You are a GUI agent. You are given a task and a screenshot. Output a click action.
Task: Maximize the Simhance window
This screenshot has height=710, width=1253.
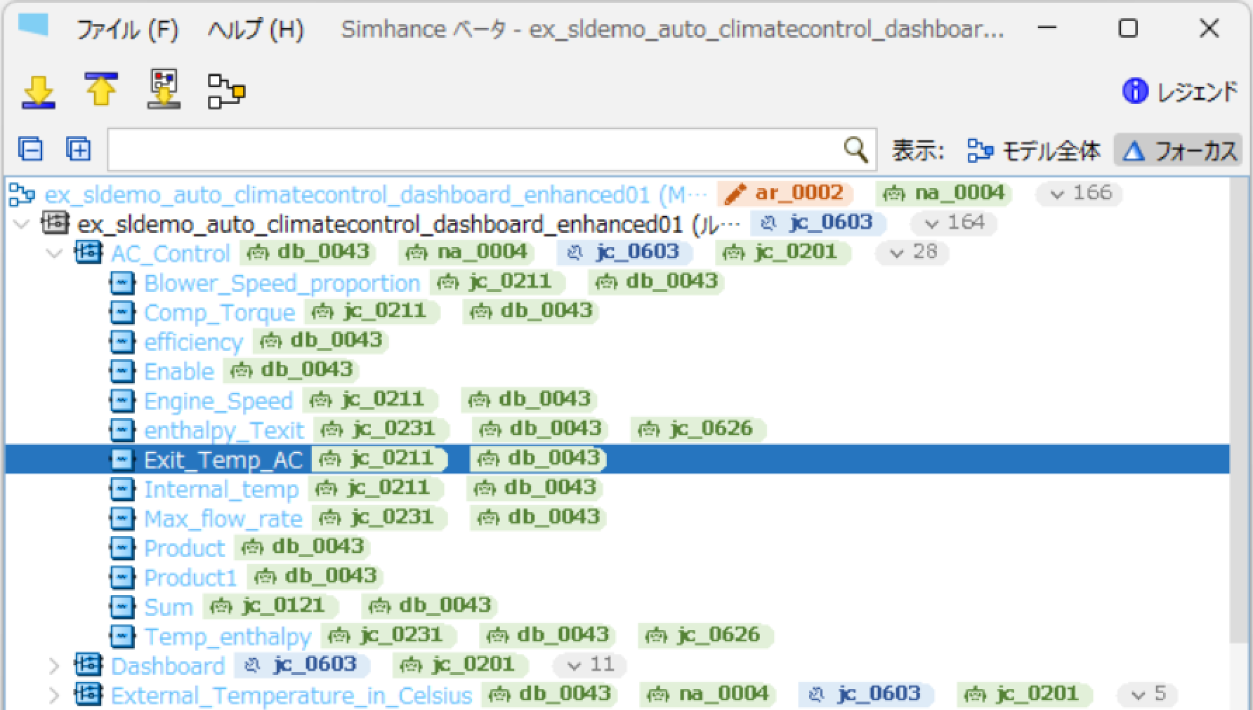pos(1128,28)
